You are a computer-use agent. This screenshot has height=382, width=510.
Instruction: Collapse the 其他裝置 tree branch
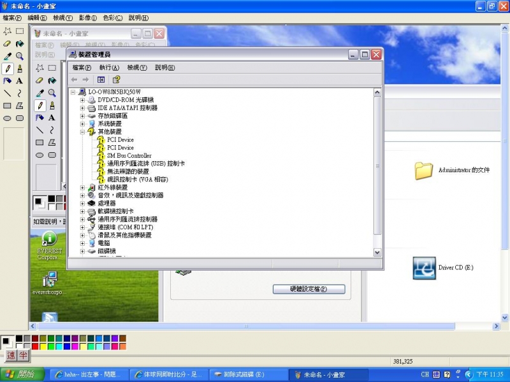click(82, 131)
